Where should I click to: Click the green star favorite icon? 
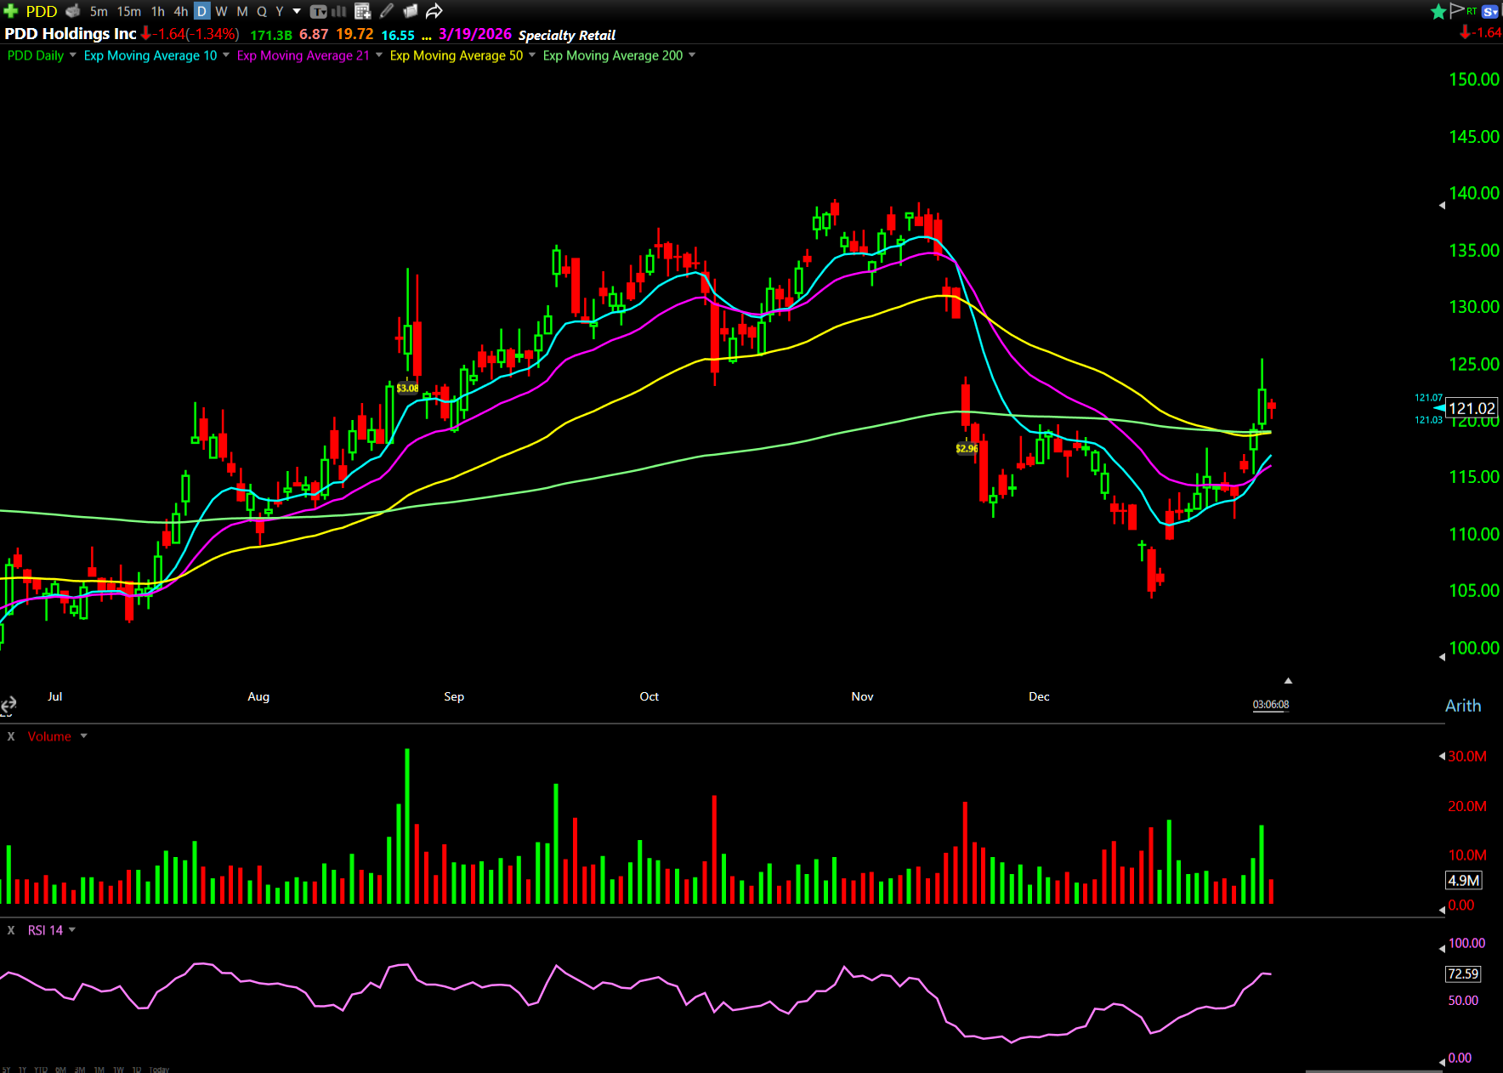tap(1438, 11)
